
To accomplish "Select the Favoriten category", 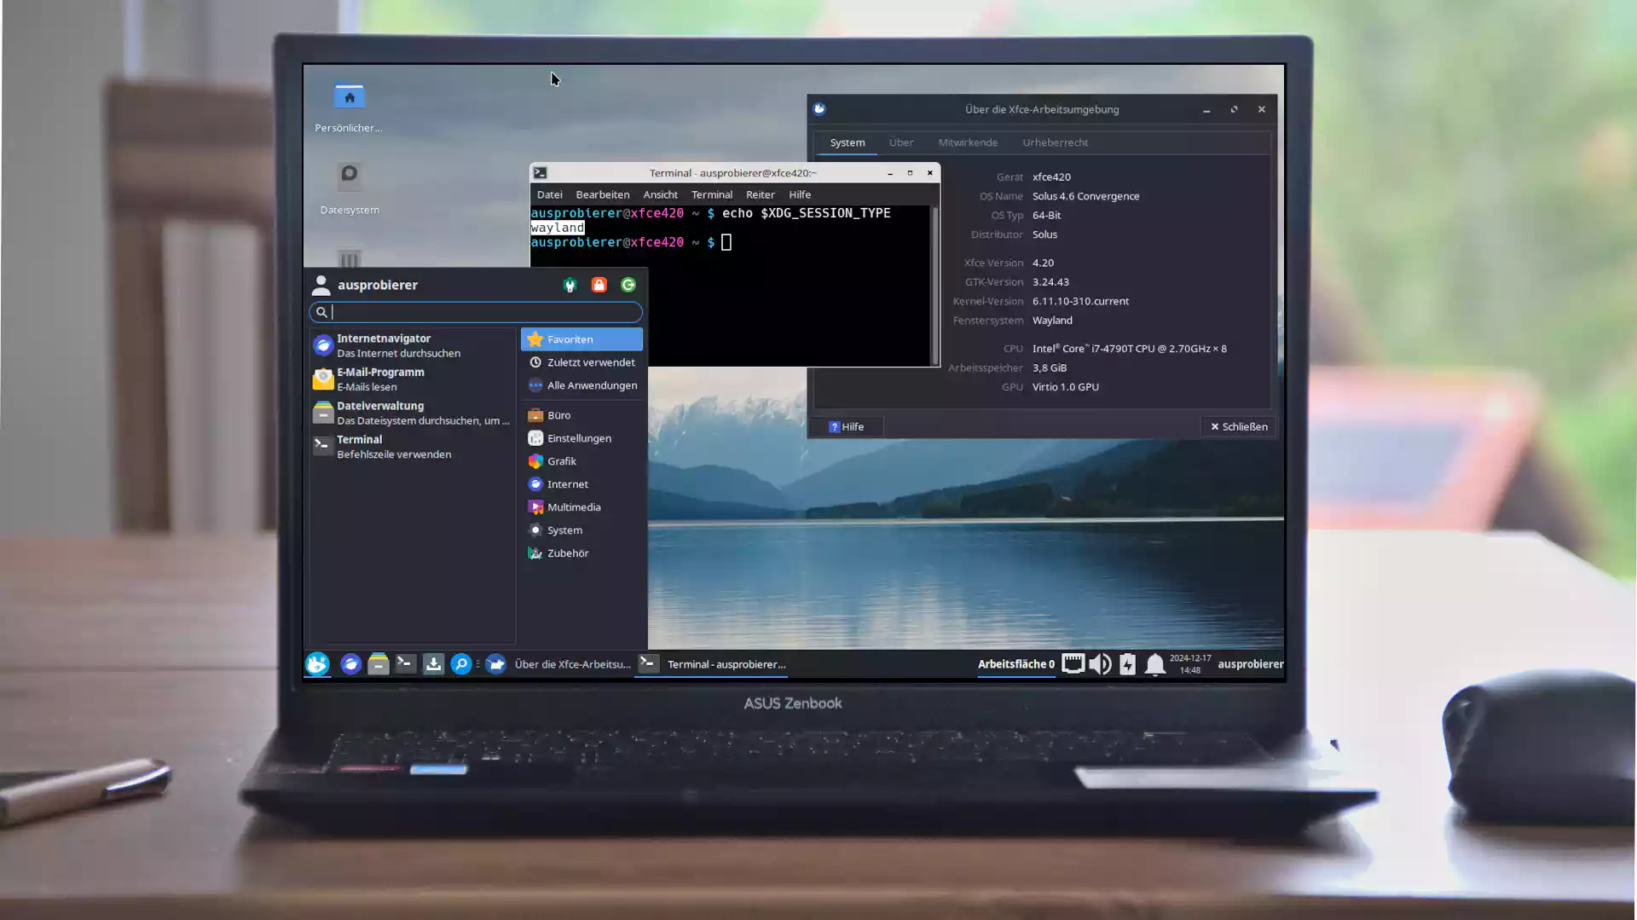I will [581, 339].
